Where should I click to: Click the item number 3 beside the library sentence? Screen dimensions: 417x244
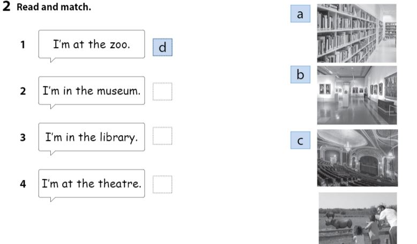tap(23, 138)
